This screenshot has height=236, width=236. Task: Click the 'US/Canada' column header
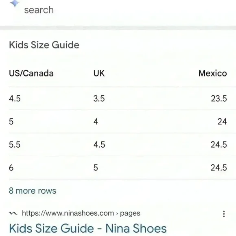31,73
